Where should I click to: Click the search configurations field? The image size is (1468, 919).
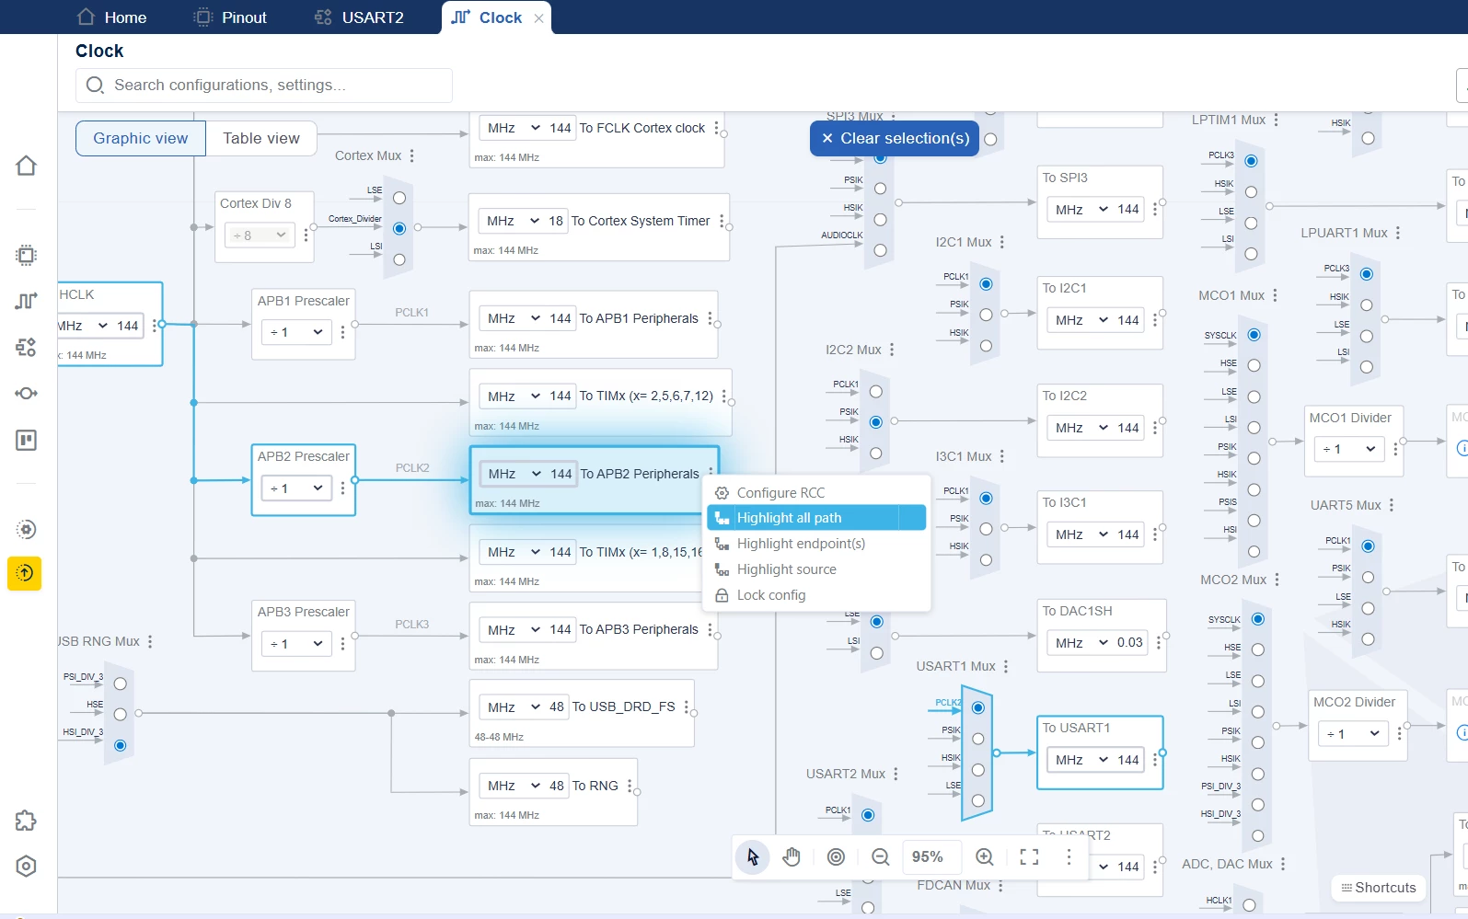[x=264, y=86]
